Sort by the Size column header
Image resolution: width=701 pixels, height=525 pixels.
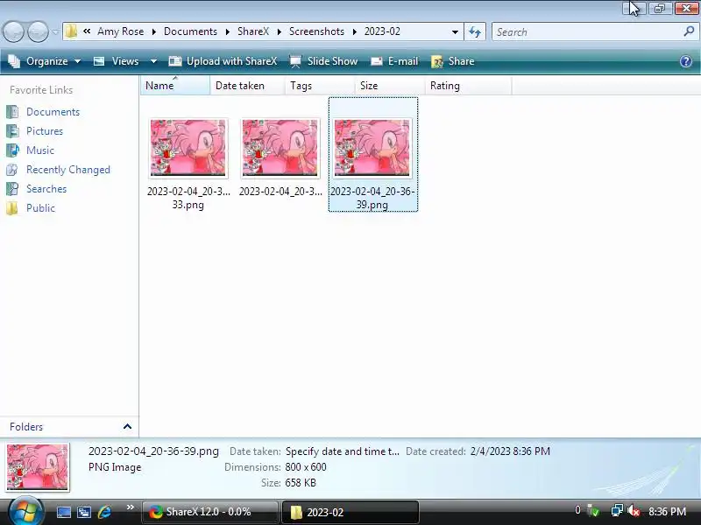(390, 85)
